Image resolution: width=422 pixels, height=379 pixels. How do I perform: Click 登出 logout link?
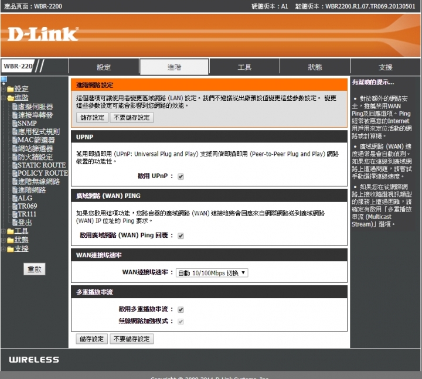[25, 223]
